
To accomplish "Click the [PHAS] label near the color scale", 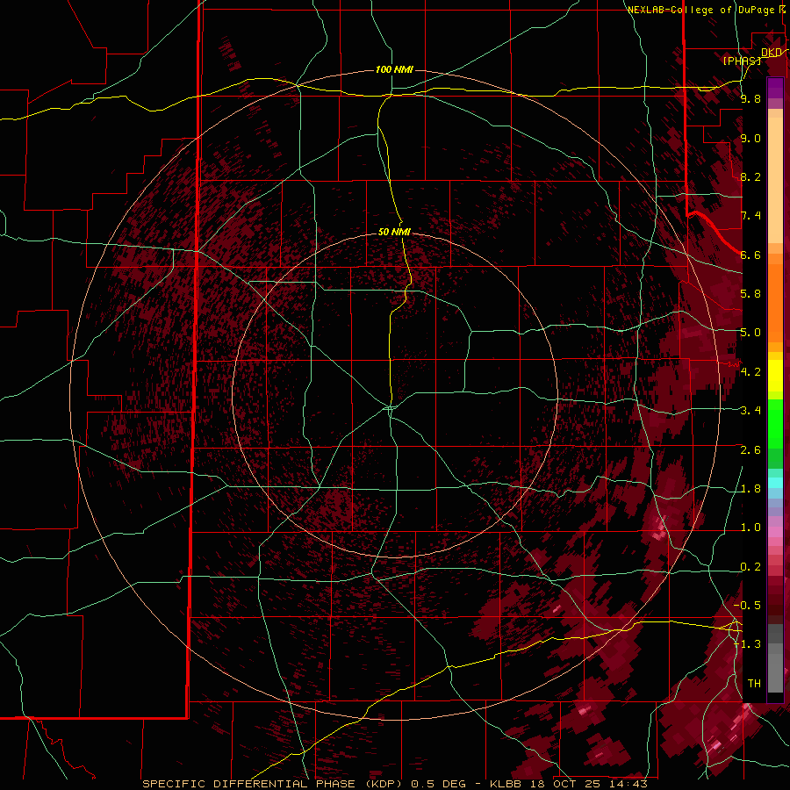I will pyautogui.click(x=742, y=61).
